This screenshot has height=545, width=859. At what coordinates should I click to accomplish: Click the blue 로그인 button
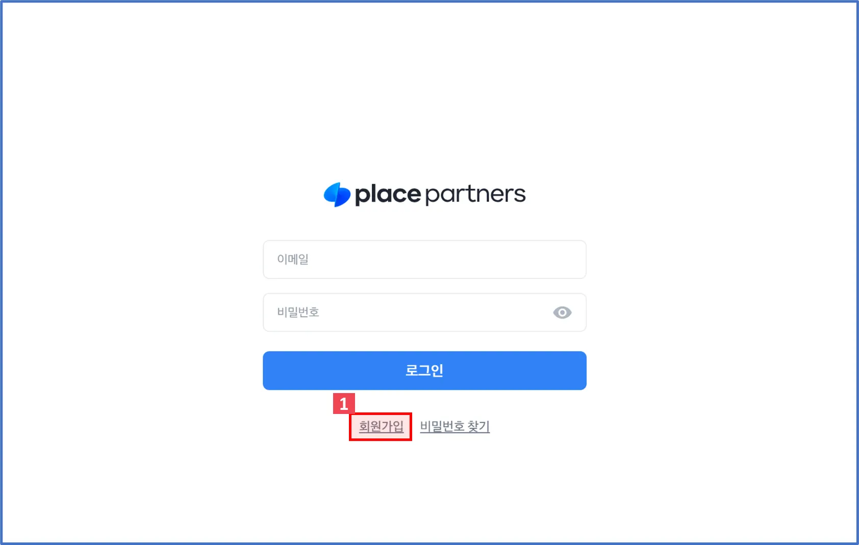pos(424,371)
